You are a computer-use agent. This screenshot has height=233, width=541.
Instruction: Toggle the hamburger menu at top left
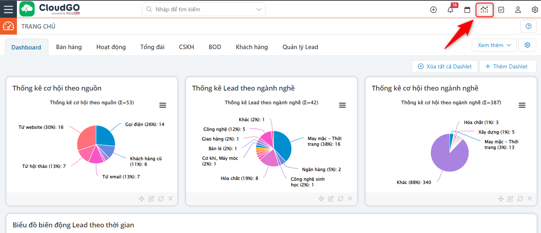(8, 9)
